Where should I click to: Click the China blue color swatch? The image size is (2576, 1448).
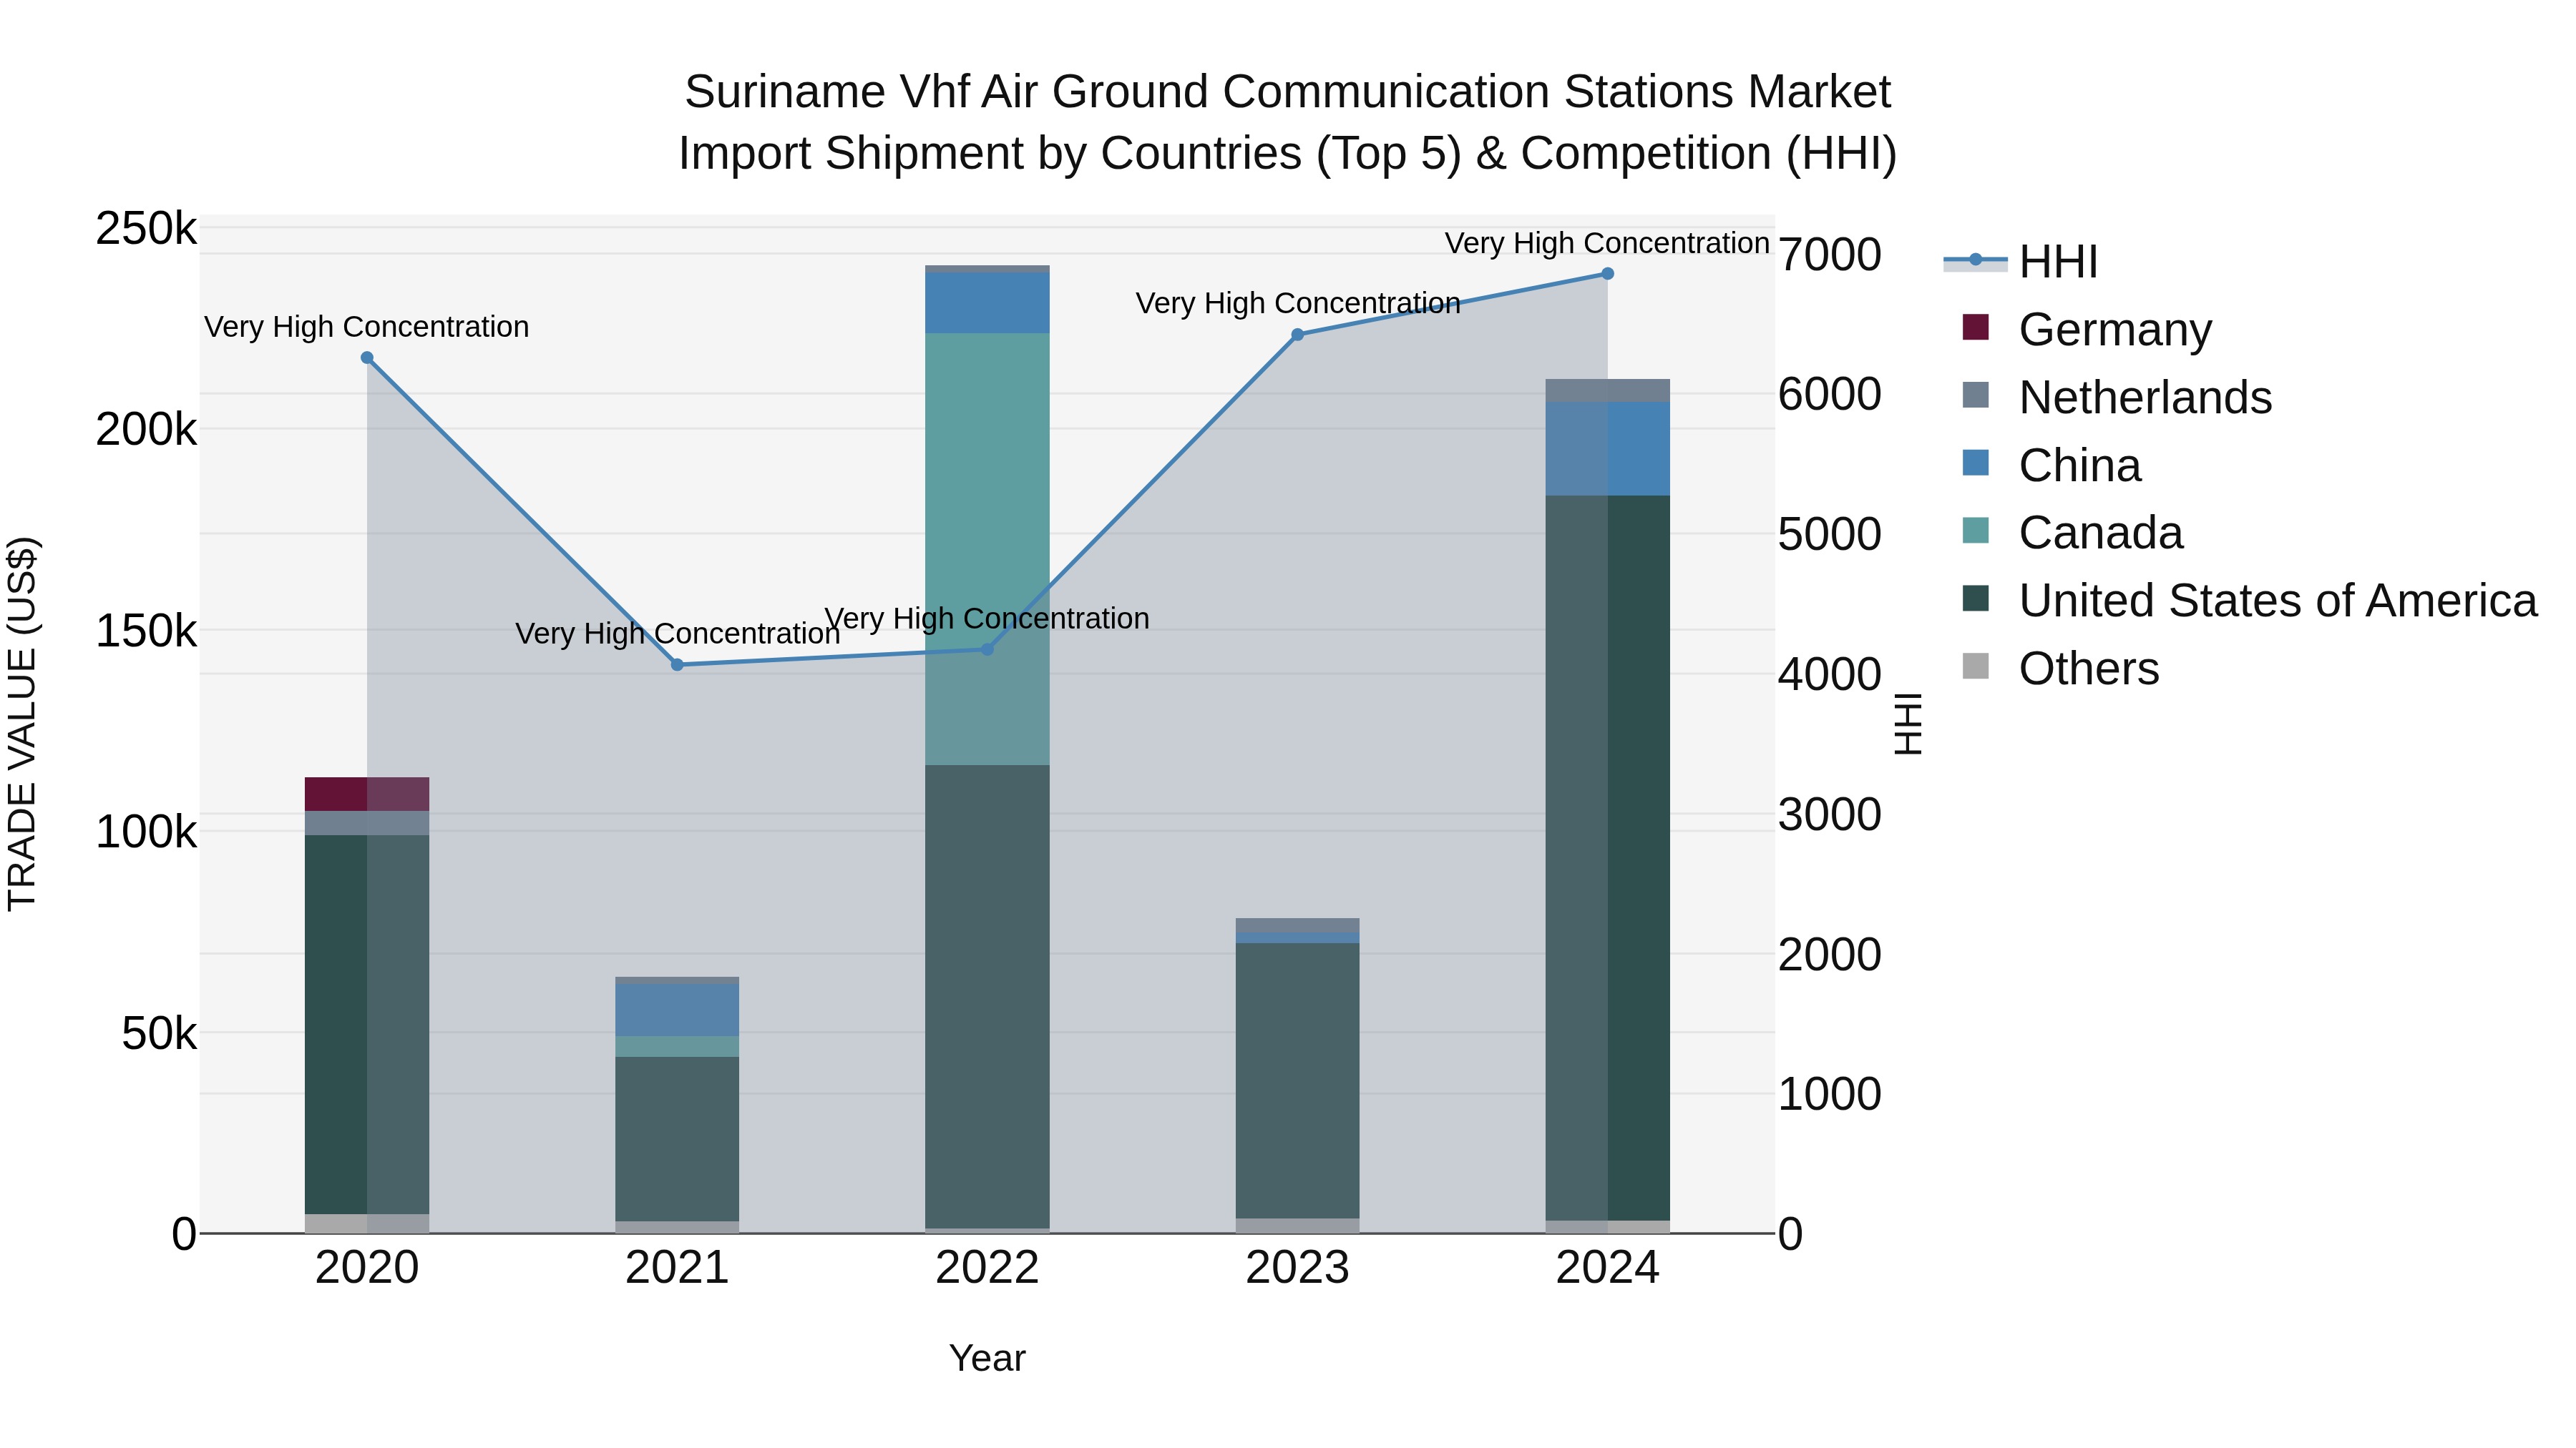[x=1976, y=463]
